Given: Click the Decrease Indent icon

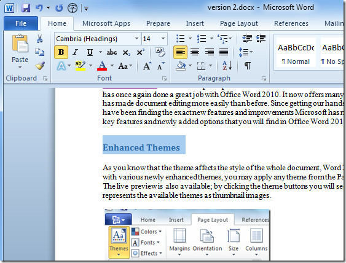Looking at the screenshot, I should [x=247, y=39].
